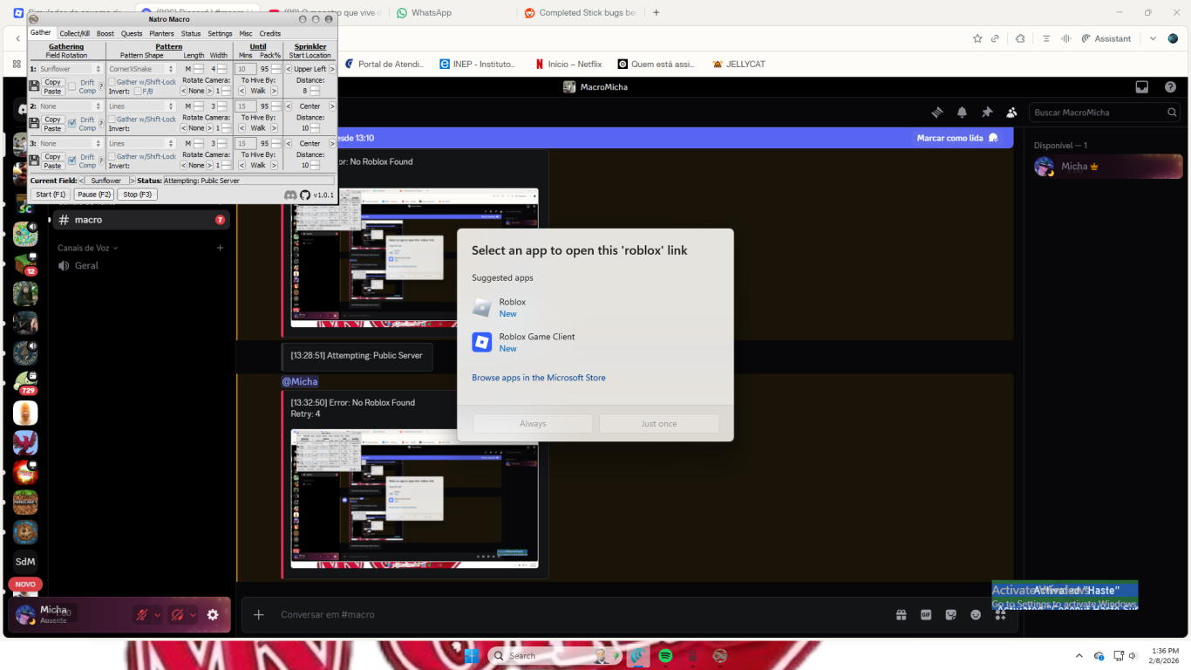Open Natro Macro's Discord link icon
Screen dimensions: 1191x670
click(289, 194)
